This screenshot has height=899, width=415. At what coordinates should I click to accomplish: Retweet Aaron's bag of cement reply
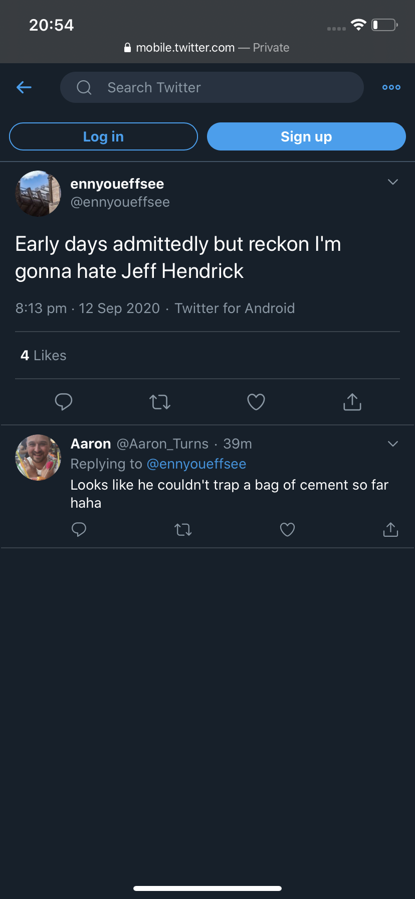pos(183,530)
